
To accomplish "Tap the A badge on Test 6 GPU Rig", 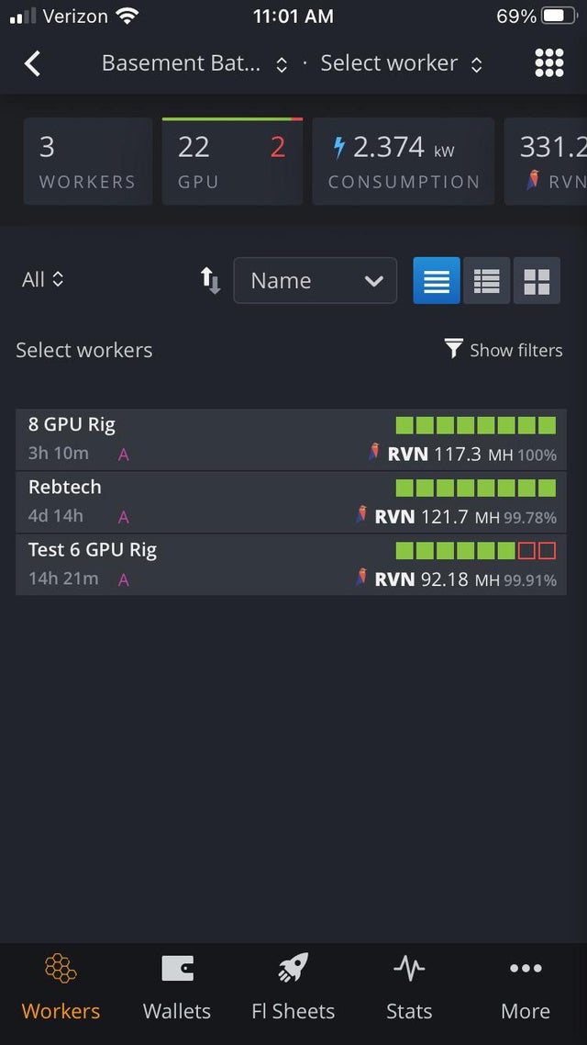I will coord(123,579).
